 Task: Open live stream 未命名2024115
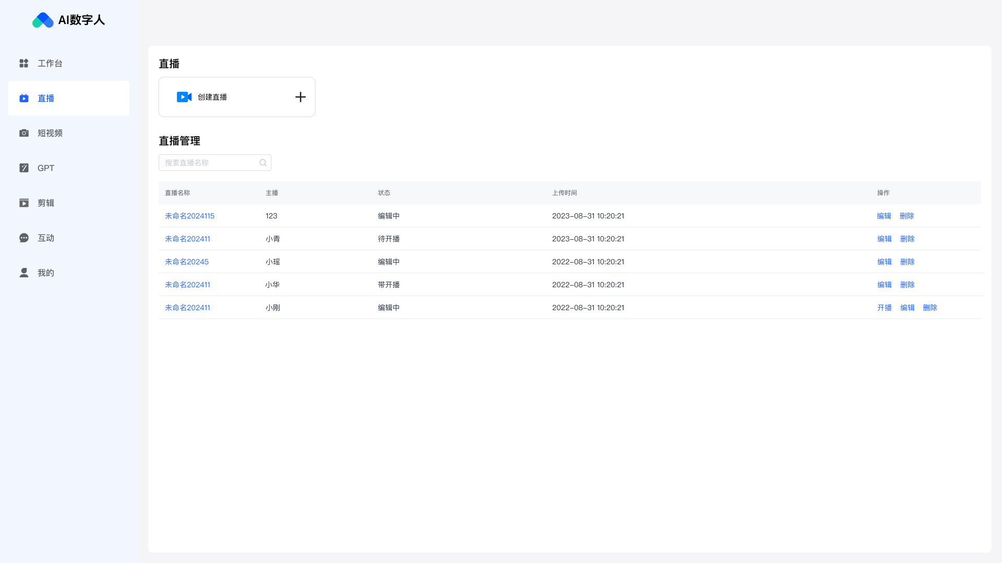pos(189,216)
